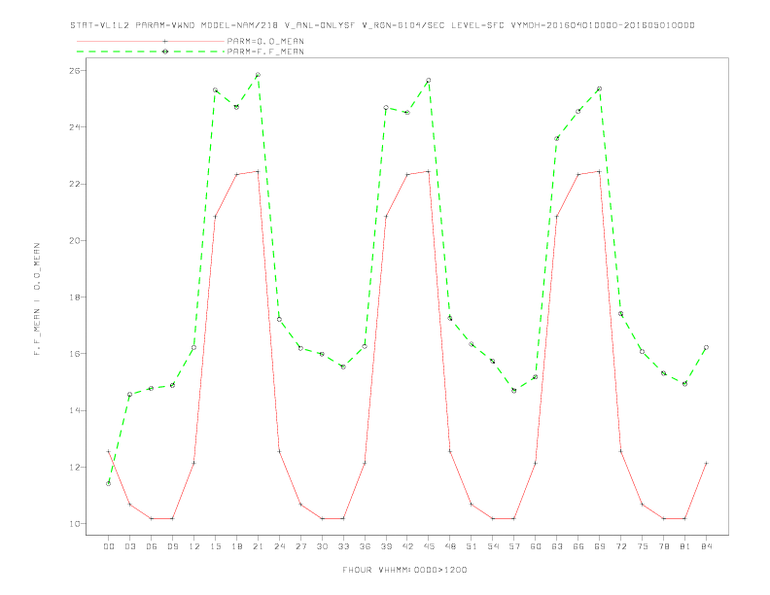Click x-axis tick label 30
Viewport: 770px width, 595px height.
click(x=322, y=546)
